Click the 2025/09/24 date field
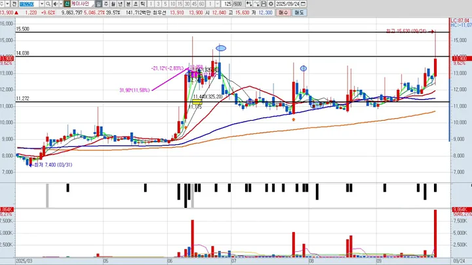 288,4
